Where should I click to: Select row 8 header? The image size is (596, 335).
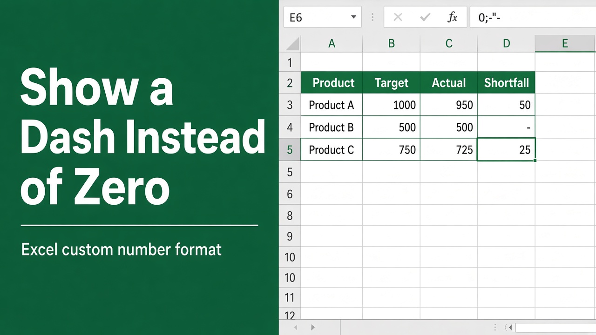290,215
